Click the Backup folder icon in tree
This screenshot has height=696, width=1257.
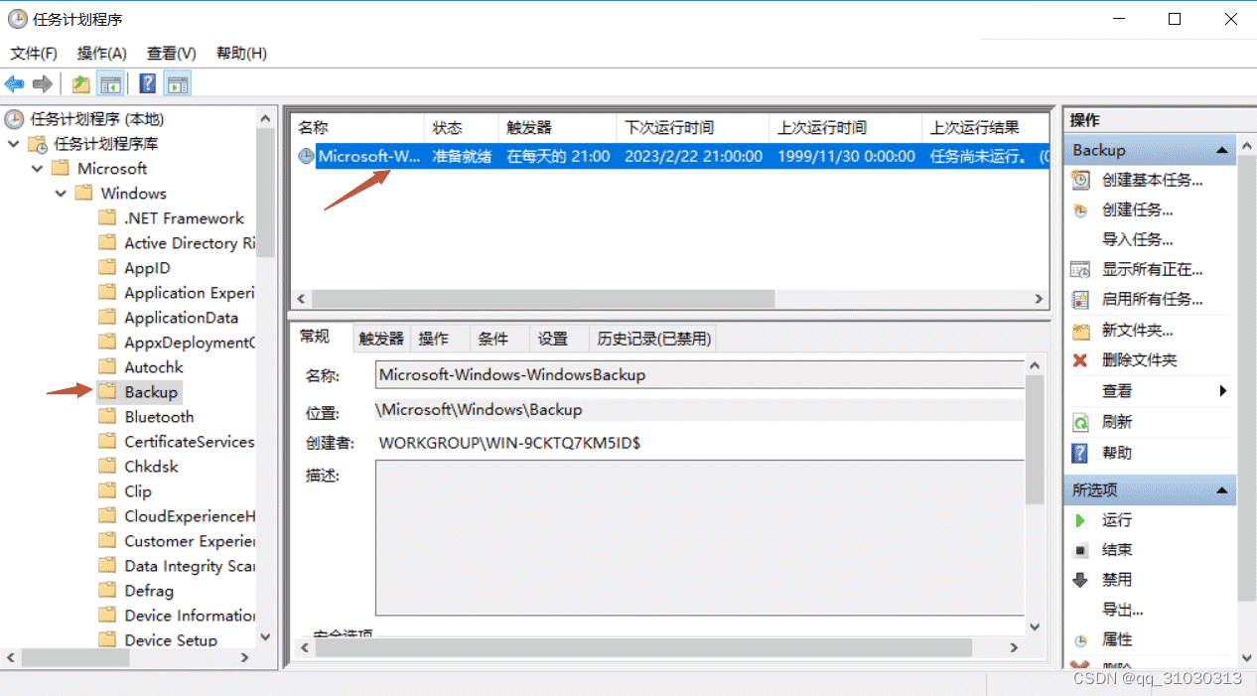(x=107, y=392)
